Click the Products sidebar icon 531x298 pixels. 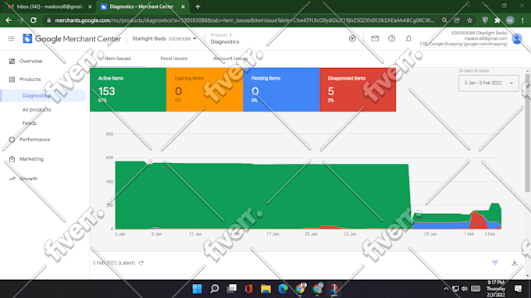pos(12,80)
